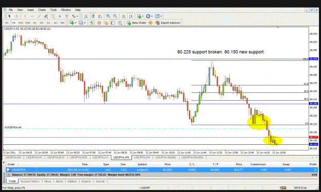
Task: Pick the equidistant channel tool
Action: pyautogui.click(x=46, y=16)
